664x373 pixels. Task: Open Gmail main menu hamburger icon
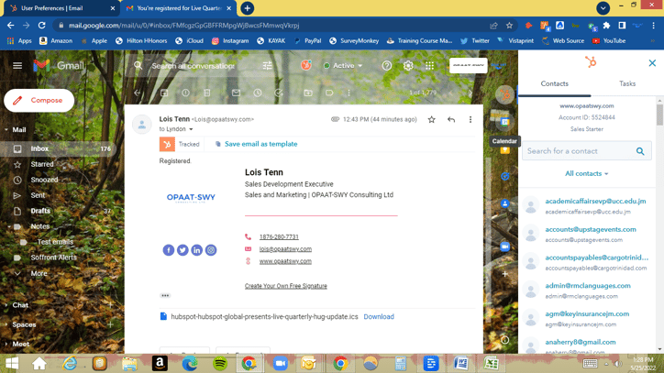click(17, 66)
